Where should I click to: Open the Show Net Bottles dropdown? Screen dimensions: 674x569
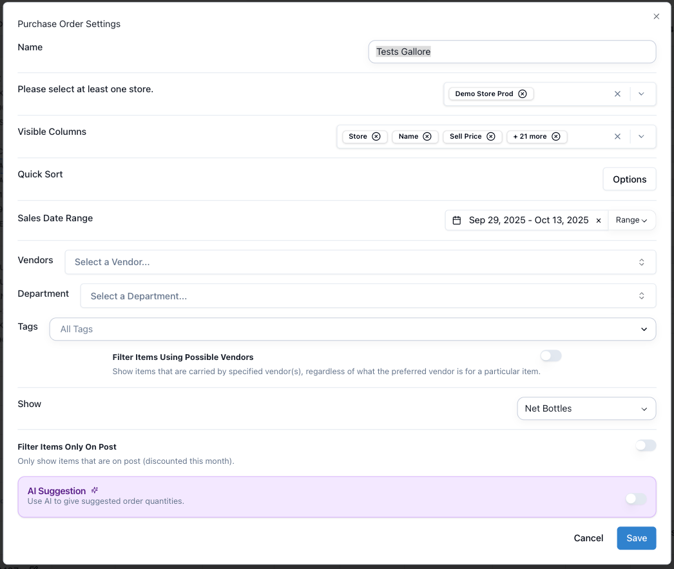pyautogui.click(x=586, y=409)
